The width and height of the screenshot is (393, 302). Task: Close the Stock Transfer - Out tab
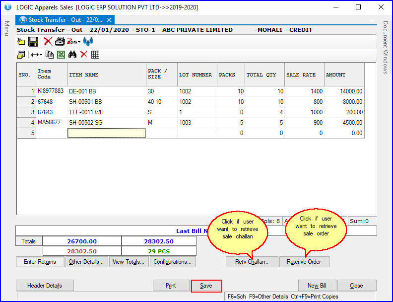(109, 20)
